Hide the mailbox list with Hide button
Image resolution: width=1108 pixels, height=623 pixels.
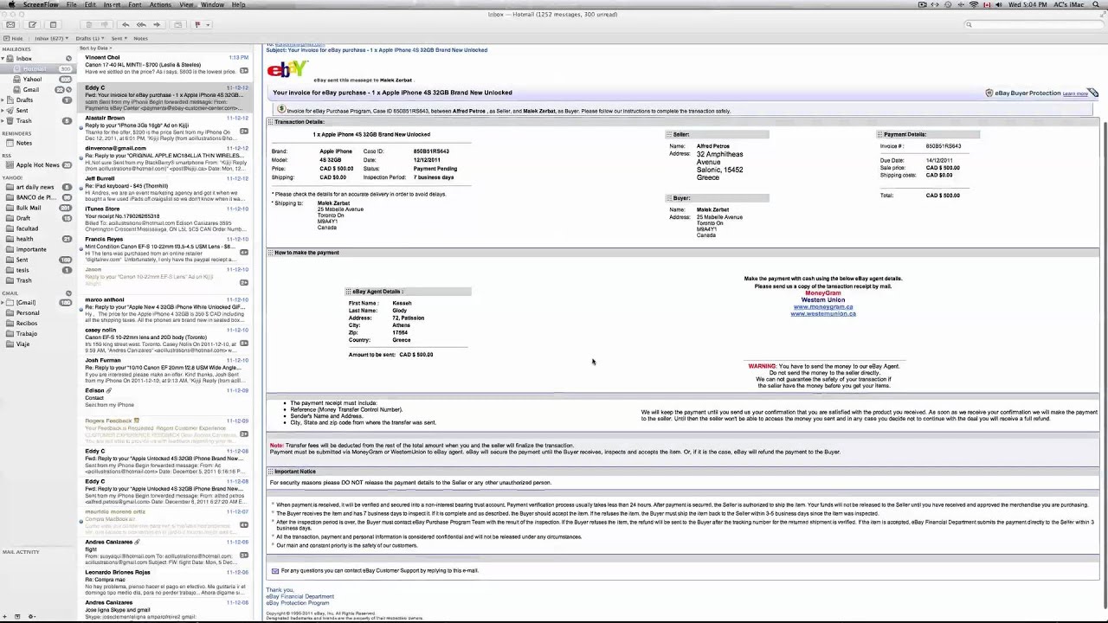click(13, 38)
